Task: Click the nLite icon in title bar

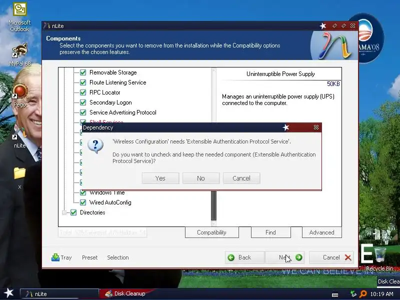Action: (x=46, y=26)
